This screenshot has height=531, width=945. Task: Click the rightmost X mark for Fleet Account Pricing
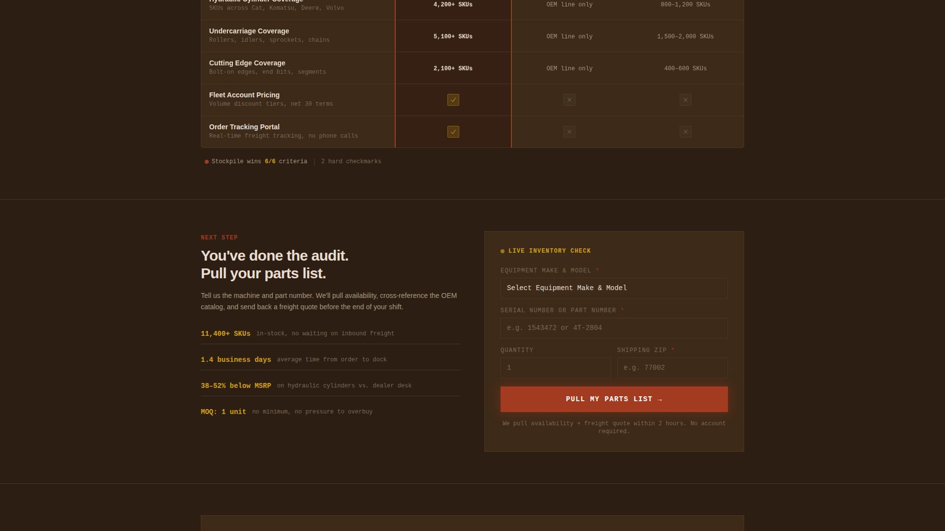(x=685, y=100)
